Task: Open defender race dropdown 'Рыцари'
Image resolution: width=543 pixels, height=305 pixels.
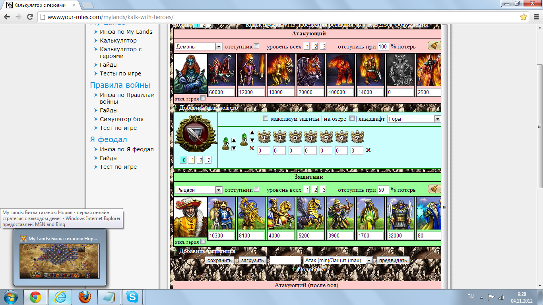Action: point(198,190)
